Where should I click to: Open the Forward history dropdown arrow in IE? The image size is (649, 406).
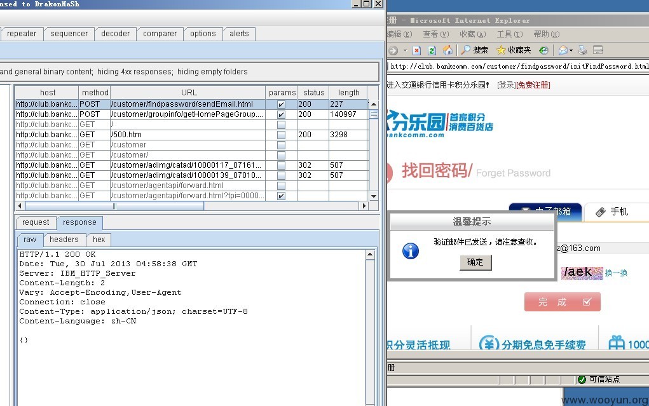point(405,50)
